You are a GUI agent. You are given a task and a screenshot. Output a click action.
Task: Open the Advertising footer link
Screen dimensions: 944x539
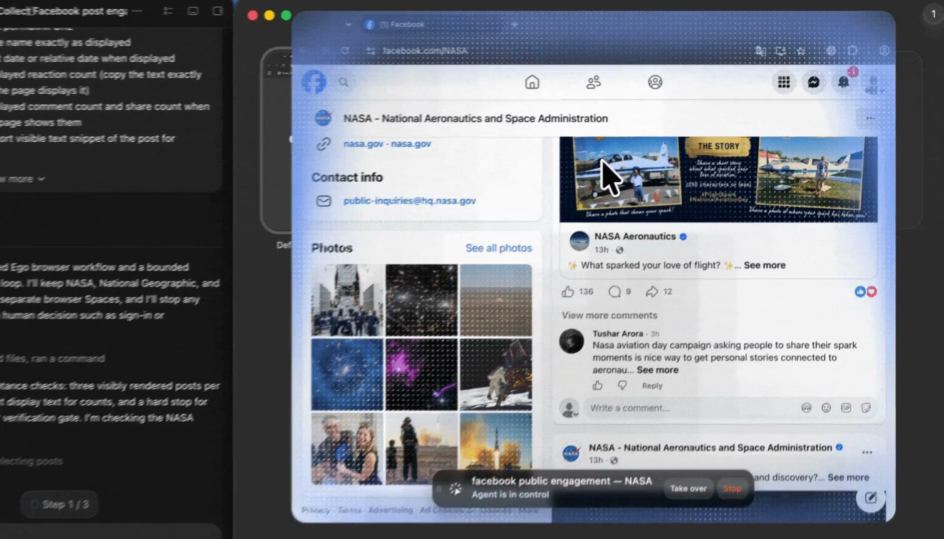tap(390, 510)
